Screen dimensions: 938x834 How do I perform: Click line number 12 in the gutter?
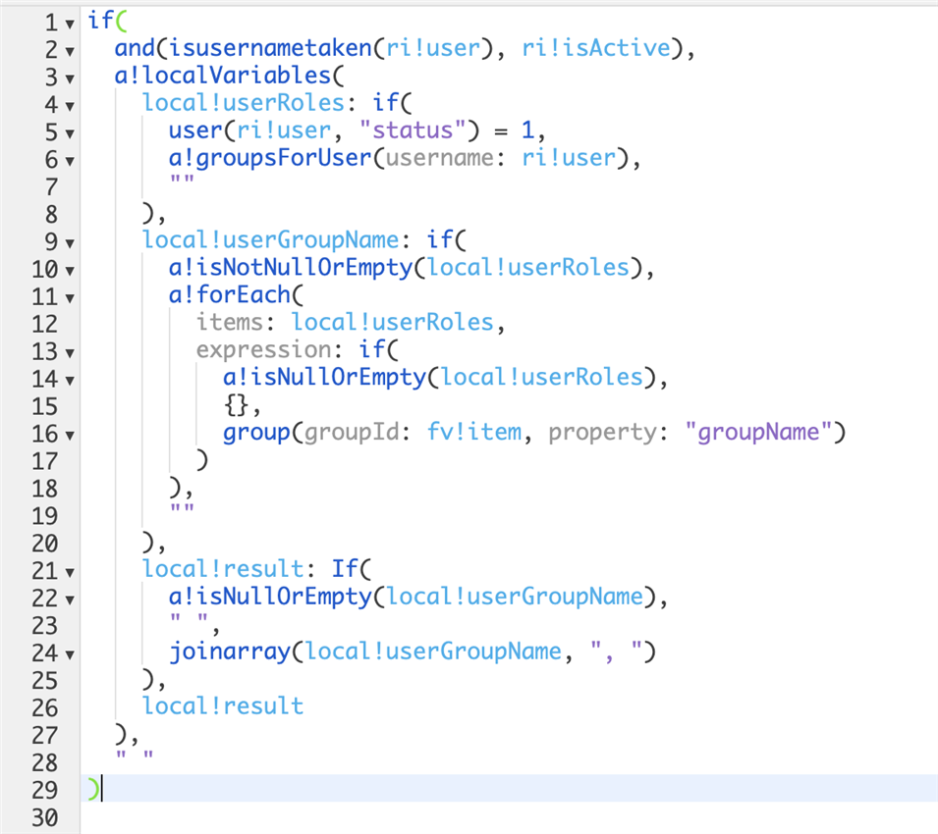tap(43, 324)
